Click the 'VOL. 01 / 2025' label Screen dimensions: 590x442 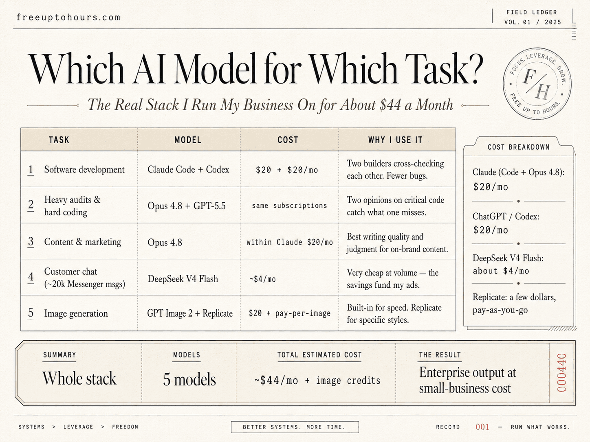coord(533,22)
